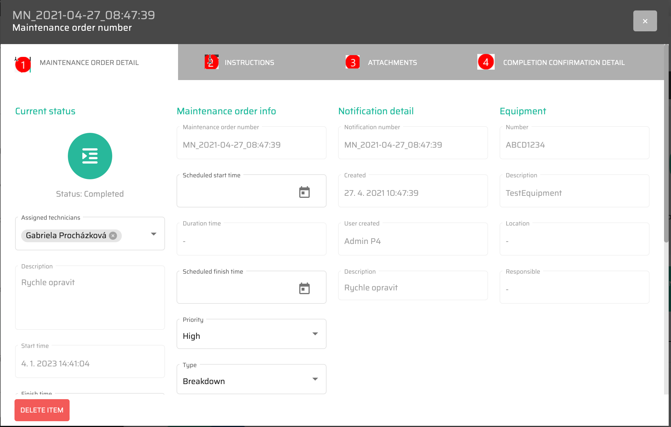Viewport: 671px width, 427px height.
Task: Click the red number 4 step badge
Action: click(486, 62)
